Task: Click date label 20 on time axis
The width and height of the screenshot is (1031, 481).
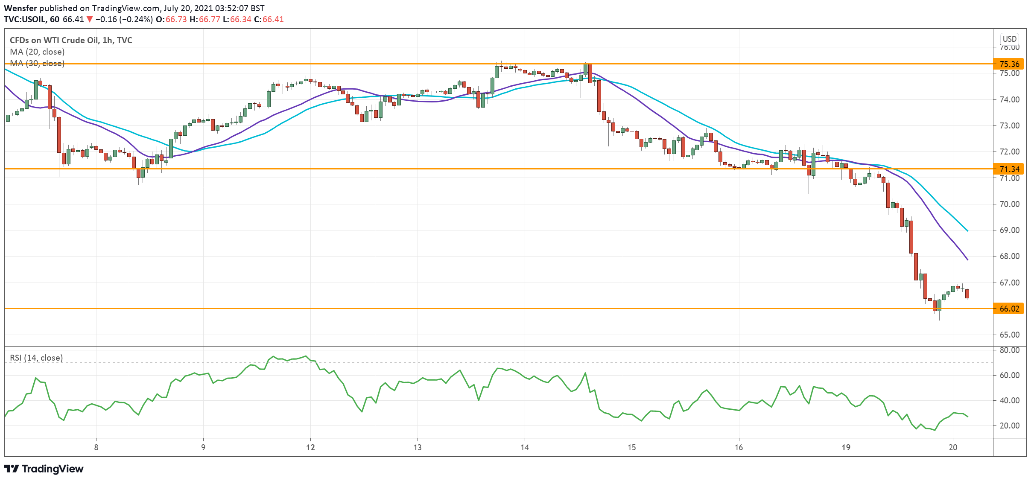Action: coord(953,447)
